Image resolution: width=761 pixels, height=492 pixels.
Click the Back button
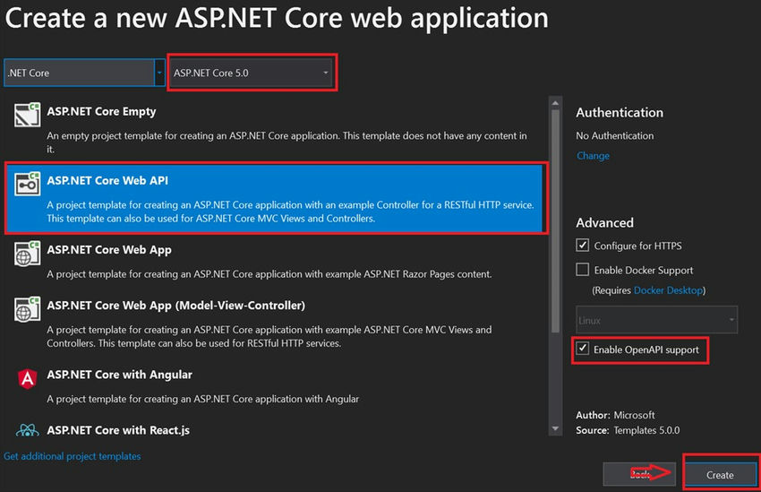tap(639, 474)
